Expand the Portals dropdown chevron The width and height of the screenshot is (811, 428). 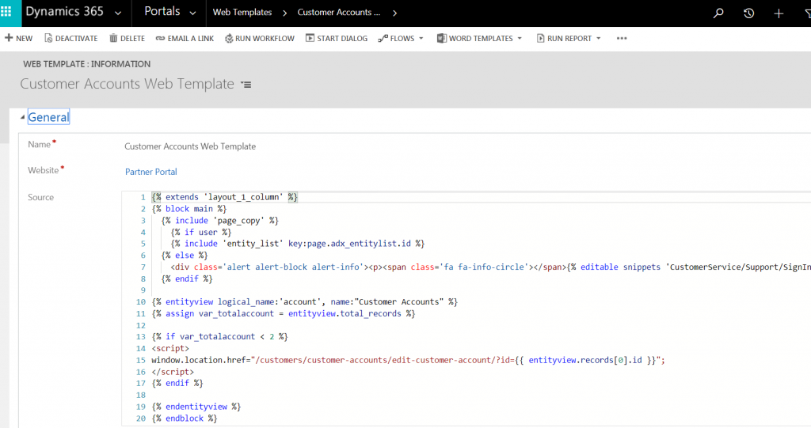click(193, 13)
